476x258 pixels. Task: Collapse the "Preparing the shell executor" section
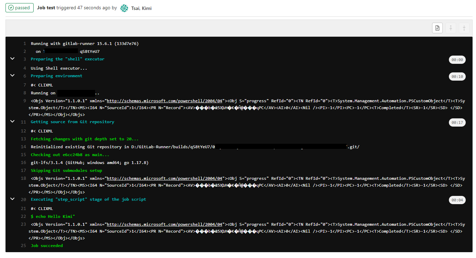tap(12, 59)
